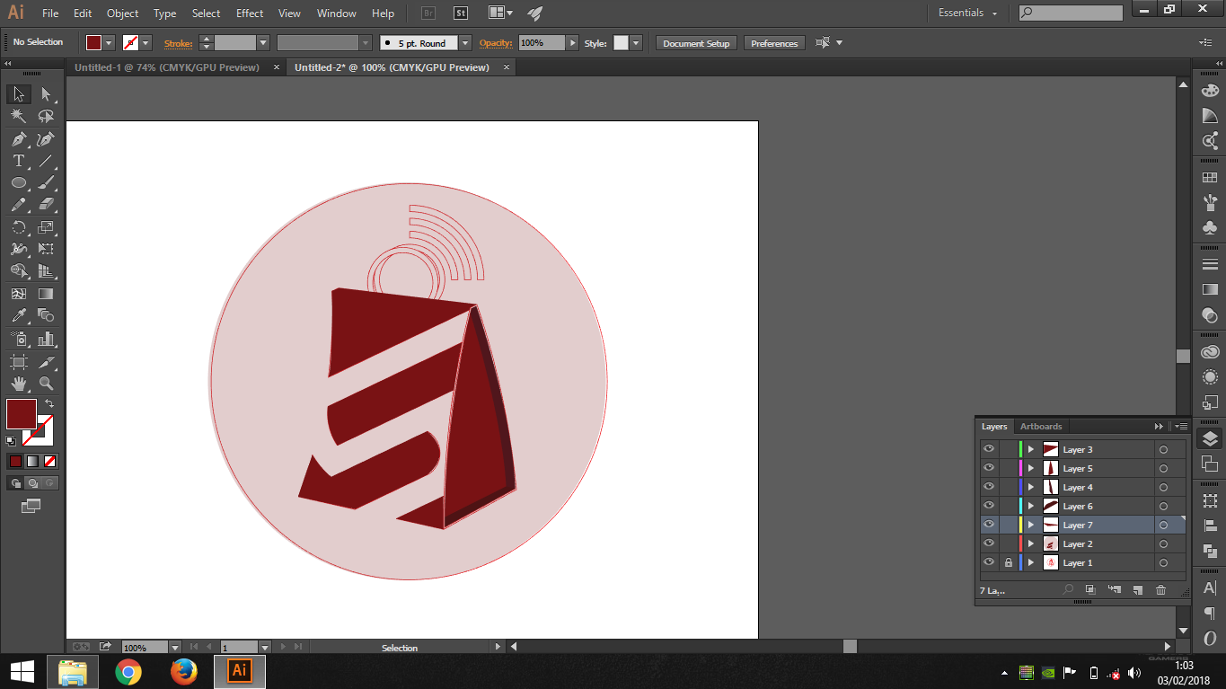Open the Swatches panel icon in right dock
The height and width of the screenshot is (689, 1226).
click(1210, 178)
